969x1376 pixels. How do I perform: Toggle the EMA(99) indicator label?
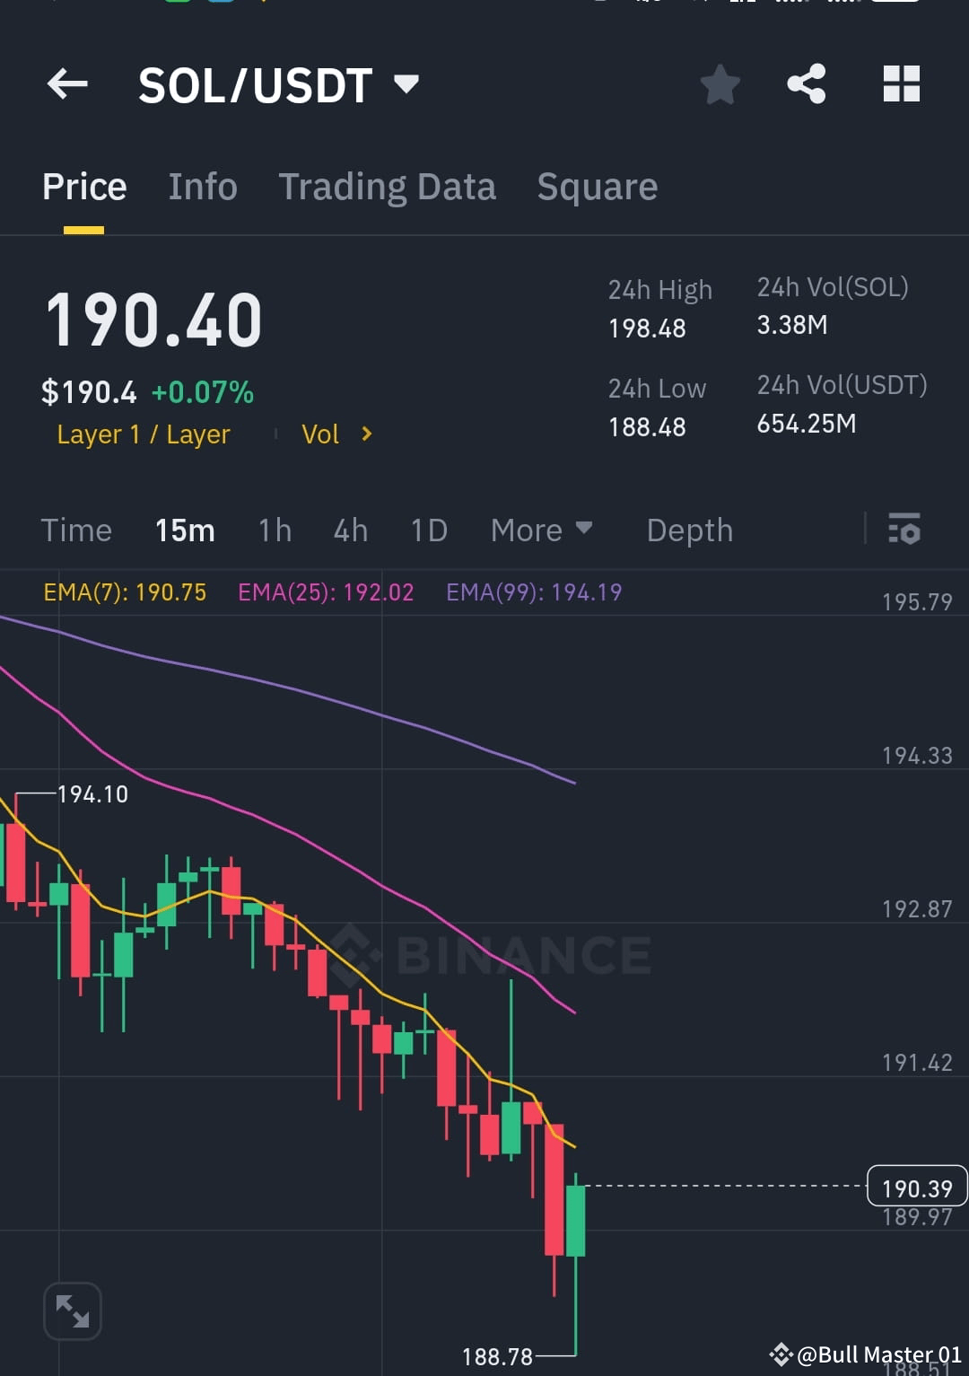[535, 592]
